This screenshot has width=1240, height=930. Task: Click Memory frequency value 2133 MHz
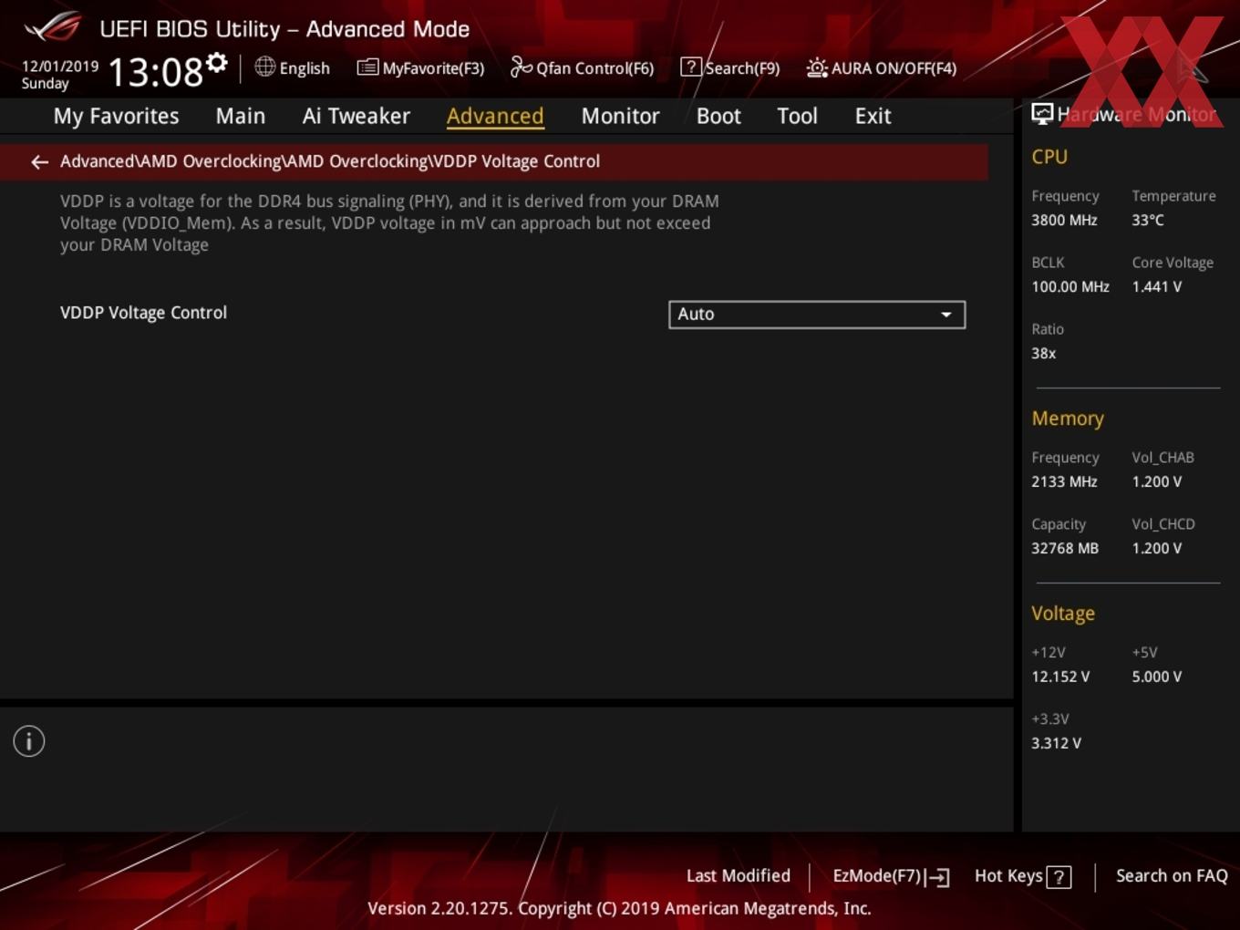(1064, 481)
